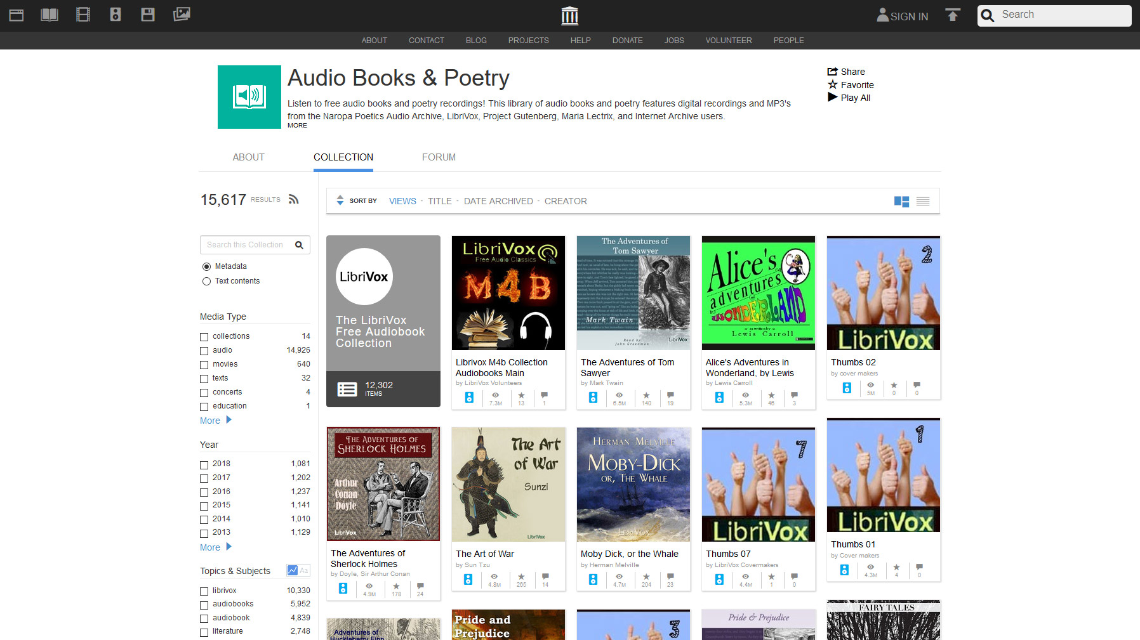
Task: Click reviews icon on The Art of War card
Action: pos(545,577)
